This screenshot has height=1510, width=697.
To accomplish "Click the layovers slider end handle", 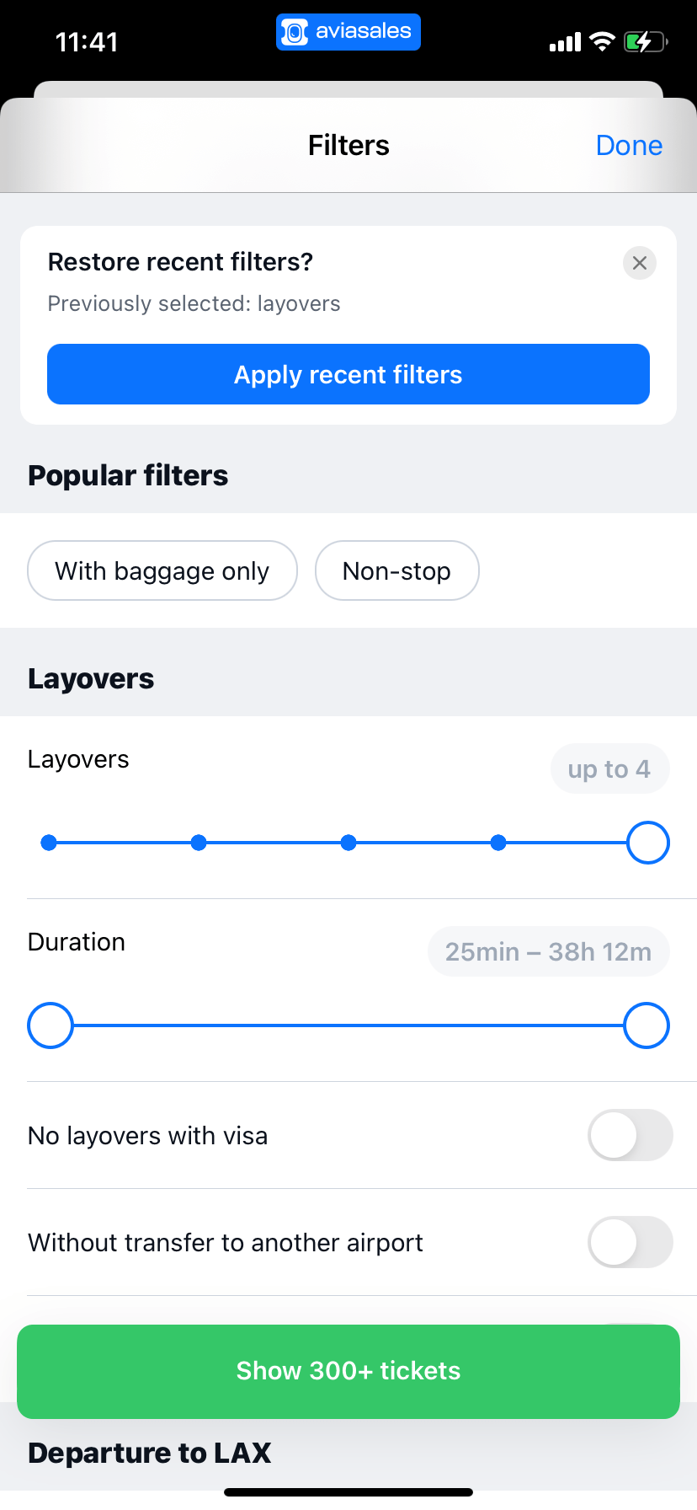I will 647,843.
